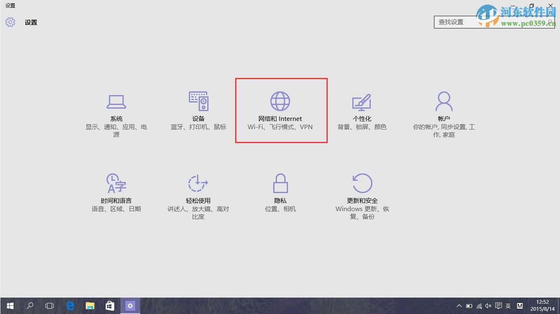Open the 轻松使用 settings category
Image resolution: width=560 pixels, height=314 pixels.
point(198,193)
